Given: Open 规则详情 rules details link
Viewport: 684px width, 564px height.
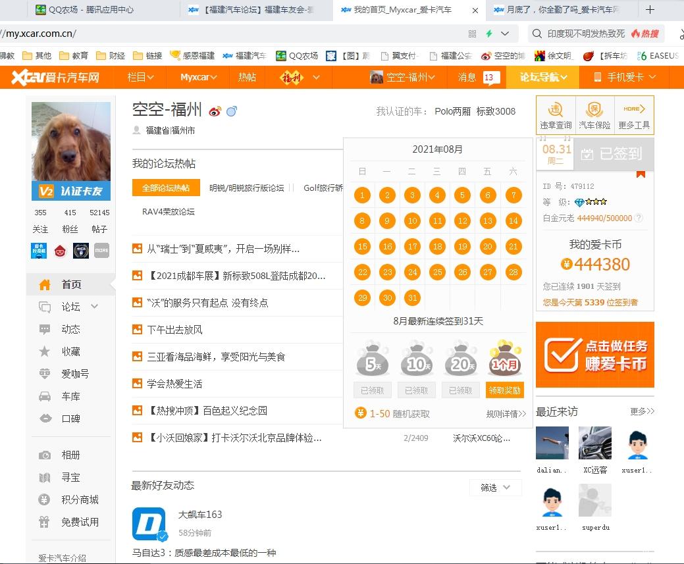Looking at the screenshot, I should (x=506, y=414).
